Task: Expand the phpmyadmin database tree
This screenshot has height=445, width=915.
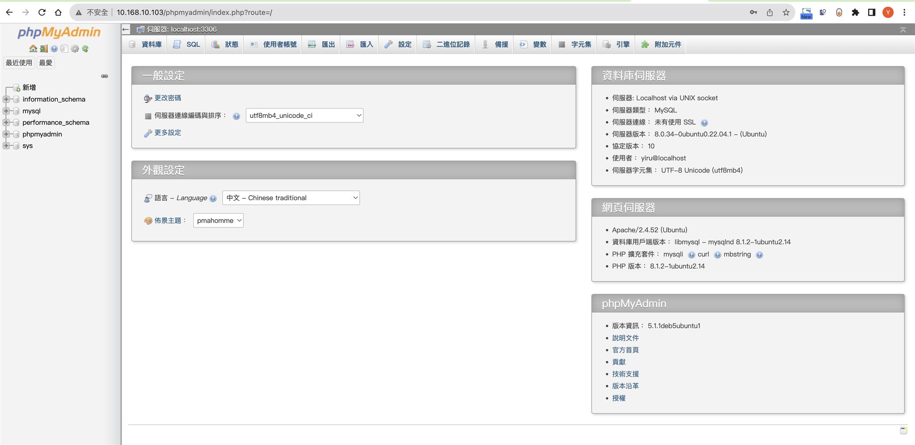Action: [x=6, y=134]
